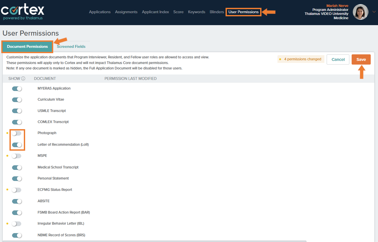The height and width of the screenshot is (242, 378).
Task: Open the Applications menu
Action: pyautogui.click(x=100, y=12)
